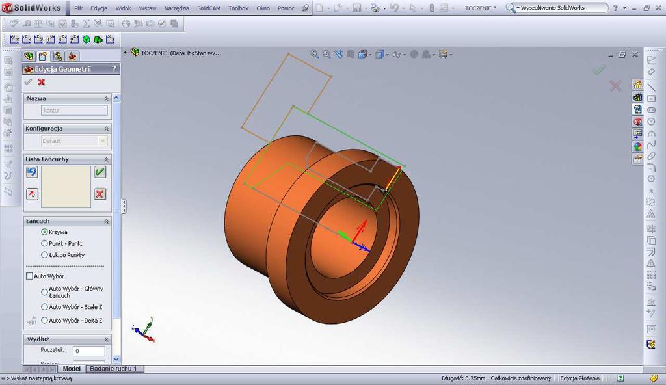Open the Edycja menu
The height and width of the screenshot is (385, 666).
click(x=99, y=8)
